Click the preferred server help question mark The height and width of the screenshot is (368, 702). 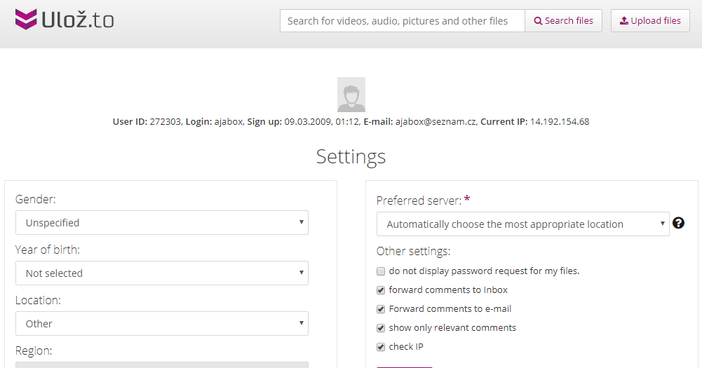[678, 223]
